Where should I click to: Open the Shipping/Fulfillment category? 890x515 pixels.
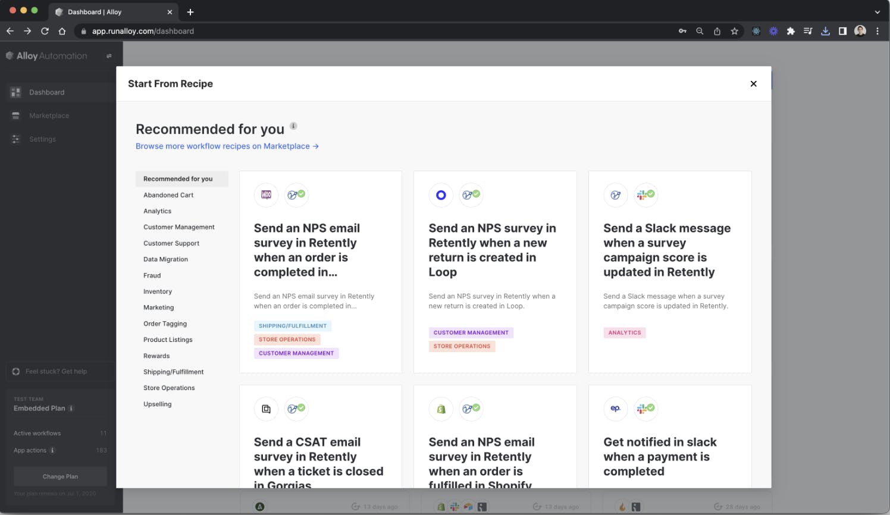click(x=173, y=372)
